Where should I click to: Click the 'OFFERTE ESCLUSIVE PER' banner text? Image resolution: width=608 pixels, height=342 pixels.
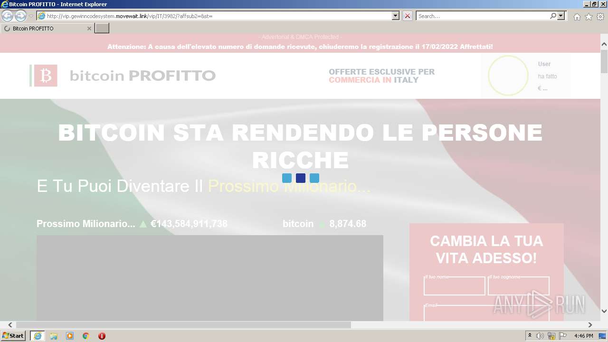pos(381,72)
